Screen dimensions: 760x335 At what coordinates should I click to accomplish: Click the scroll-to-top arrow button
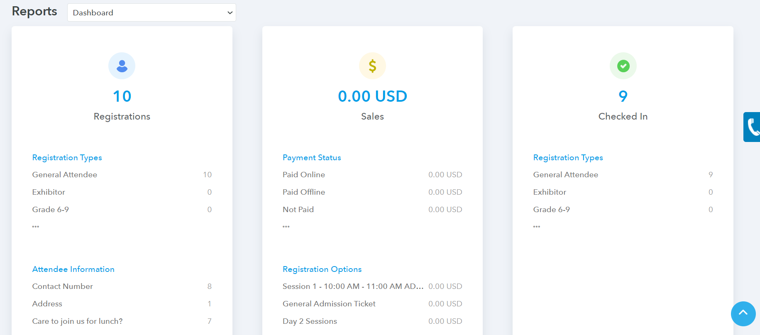click(743, 313)
